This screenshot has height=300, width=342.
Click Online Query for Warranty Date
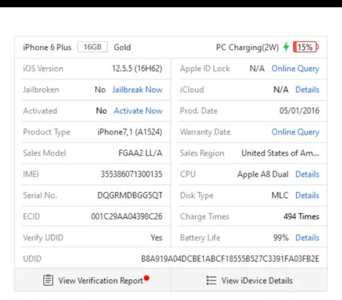point(295,132)
